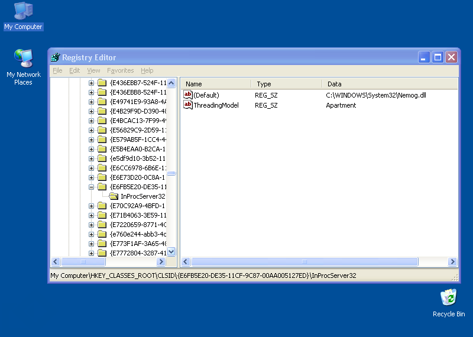Viewport: 473px width, 337px height.
Task: Click the values pane horizontal scrollbar thumb
Action: click(304, 261)
